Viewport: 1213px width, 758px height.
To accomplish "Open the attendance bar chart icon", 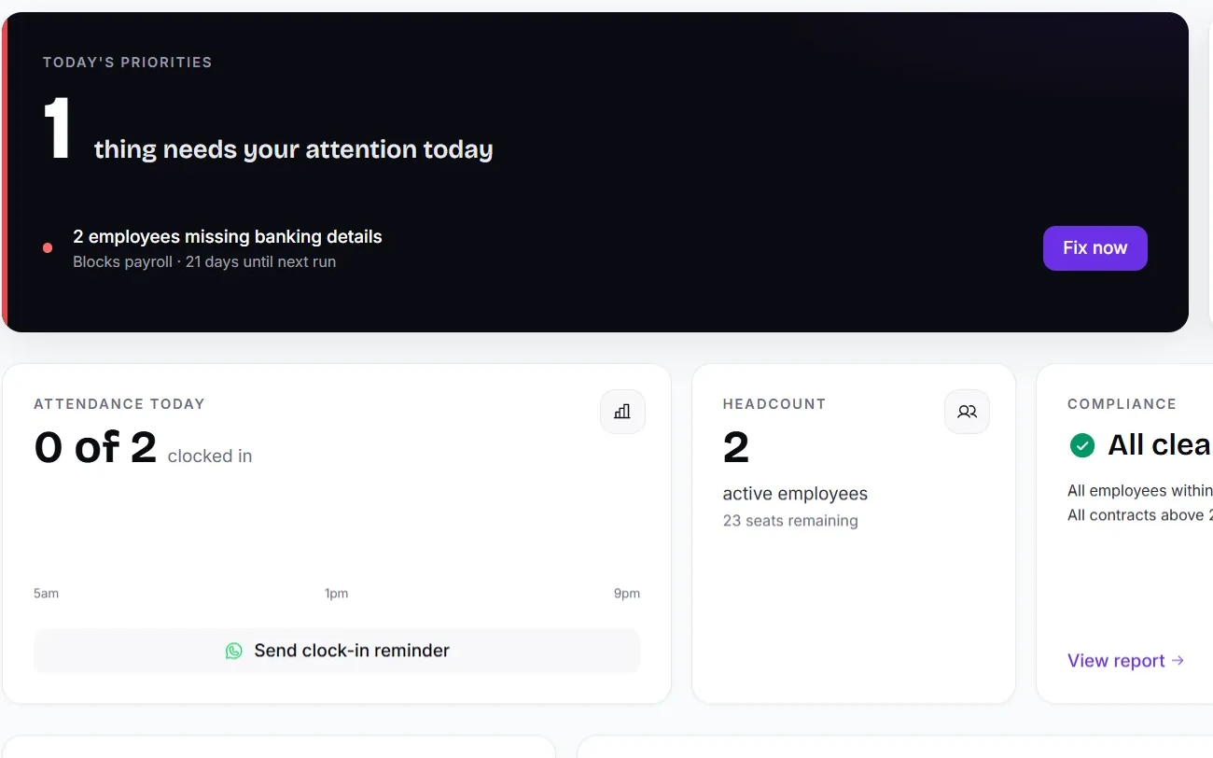I will pyautogui.click(x=622, y=412).
